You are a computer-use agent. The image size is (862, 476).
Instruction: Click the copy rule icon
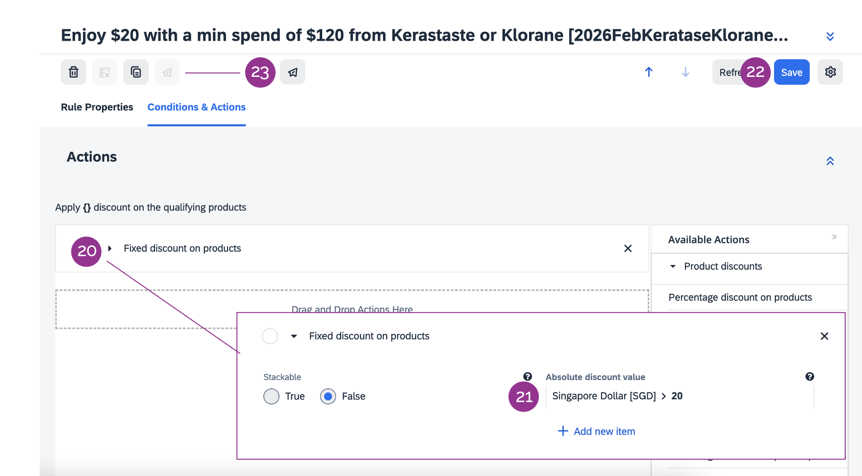coord(136,72)
